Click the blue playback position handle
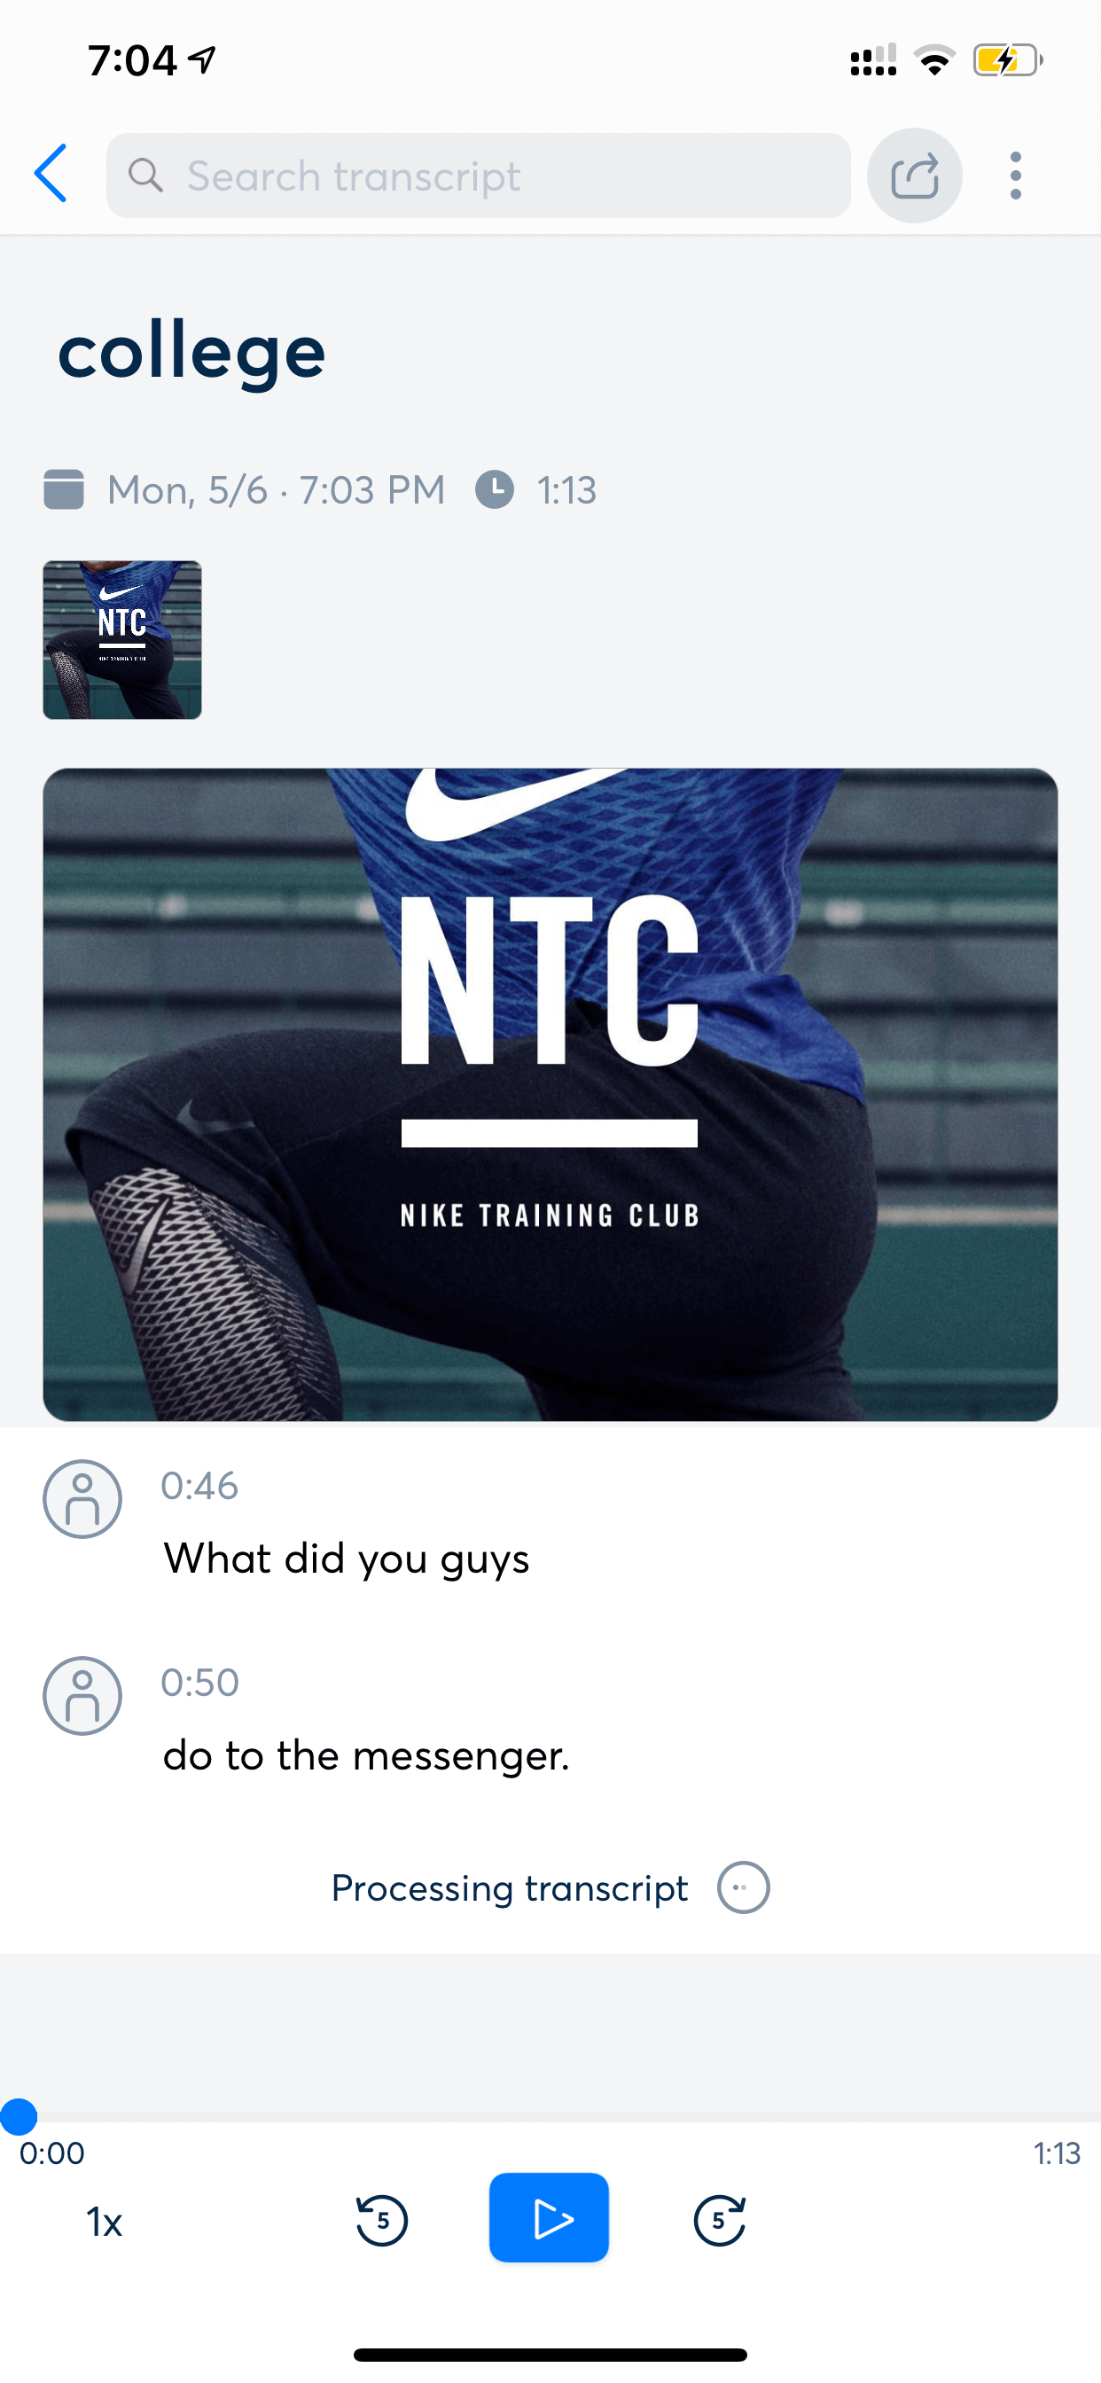The height and width of the screenshot is (2383, 1101). (19, 2116)
